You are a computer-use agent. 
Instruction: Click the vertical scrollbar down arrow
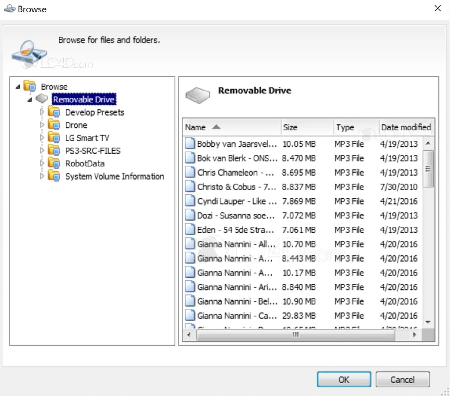pyautogui.click(x=428, y=322)
